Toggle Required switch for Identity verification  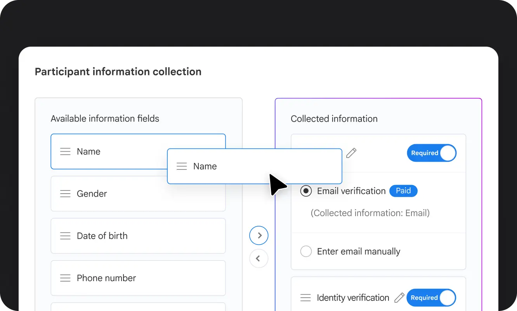tap(431, 298)
